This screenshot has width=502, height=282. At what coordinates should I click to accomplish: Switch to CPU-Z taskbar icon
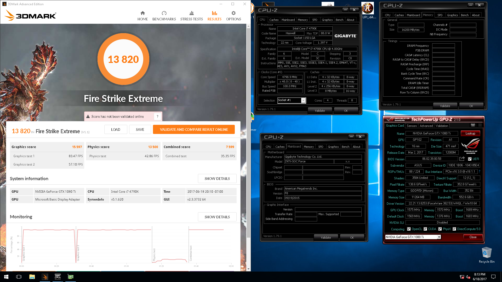tap(58, 277)
